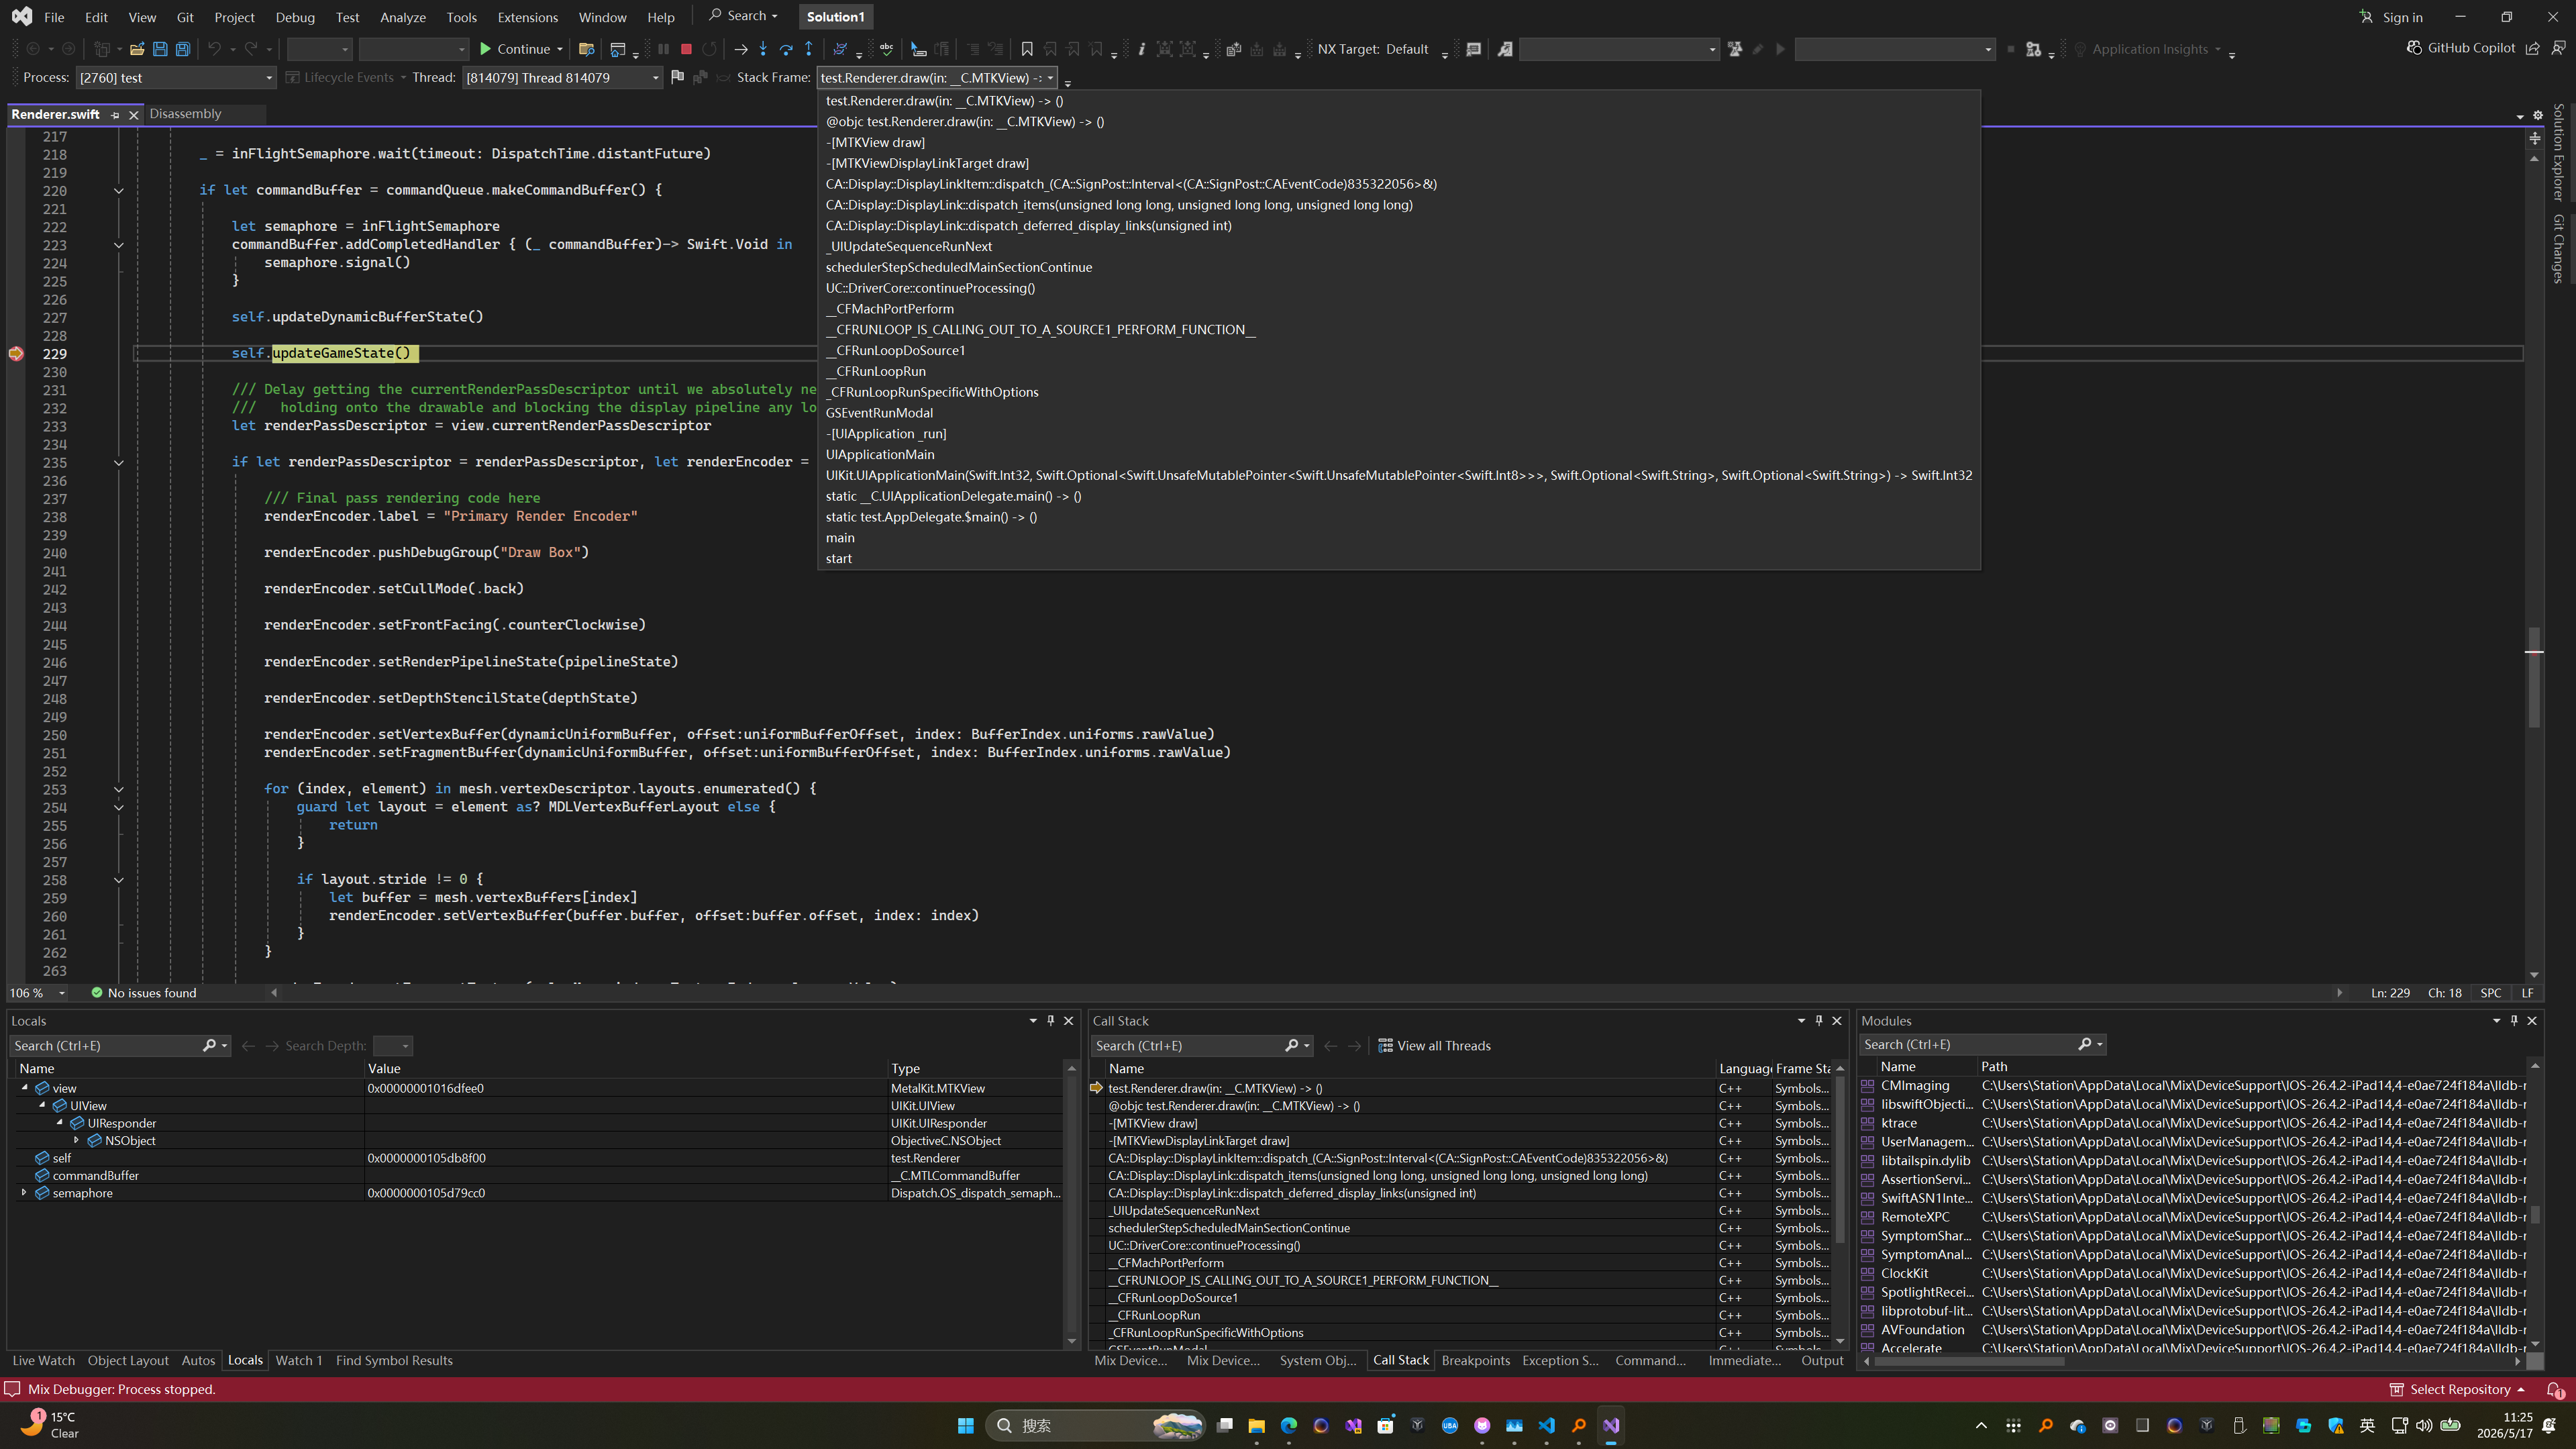Close the Renderer.swift tab
2576x1449 pixels.
coord(133,115)
